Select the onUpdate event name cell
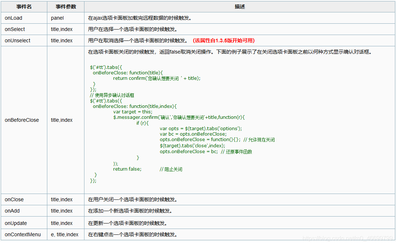The image size is (396, 245). click(24, 223)
